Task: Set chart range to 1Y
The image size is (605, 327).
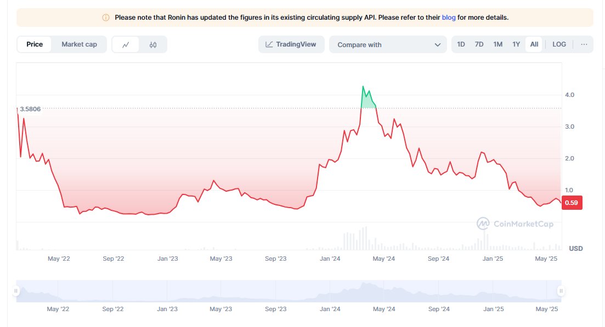Action: pos(516,44)
